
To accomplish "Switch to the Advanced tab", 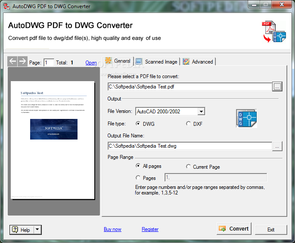I will (x=198, y=61).
